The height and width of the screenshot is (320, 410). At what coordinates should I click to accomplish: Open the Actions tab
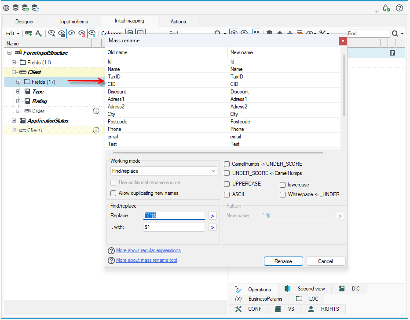[178, 22]
